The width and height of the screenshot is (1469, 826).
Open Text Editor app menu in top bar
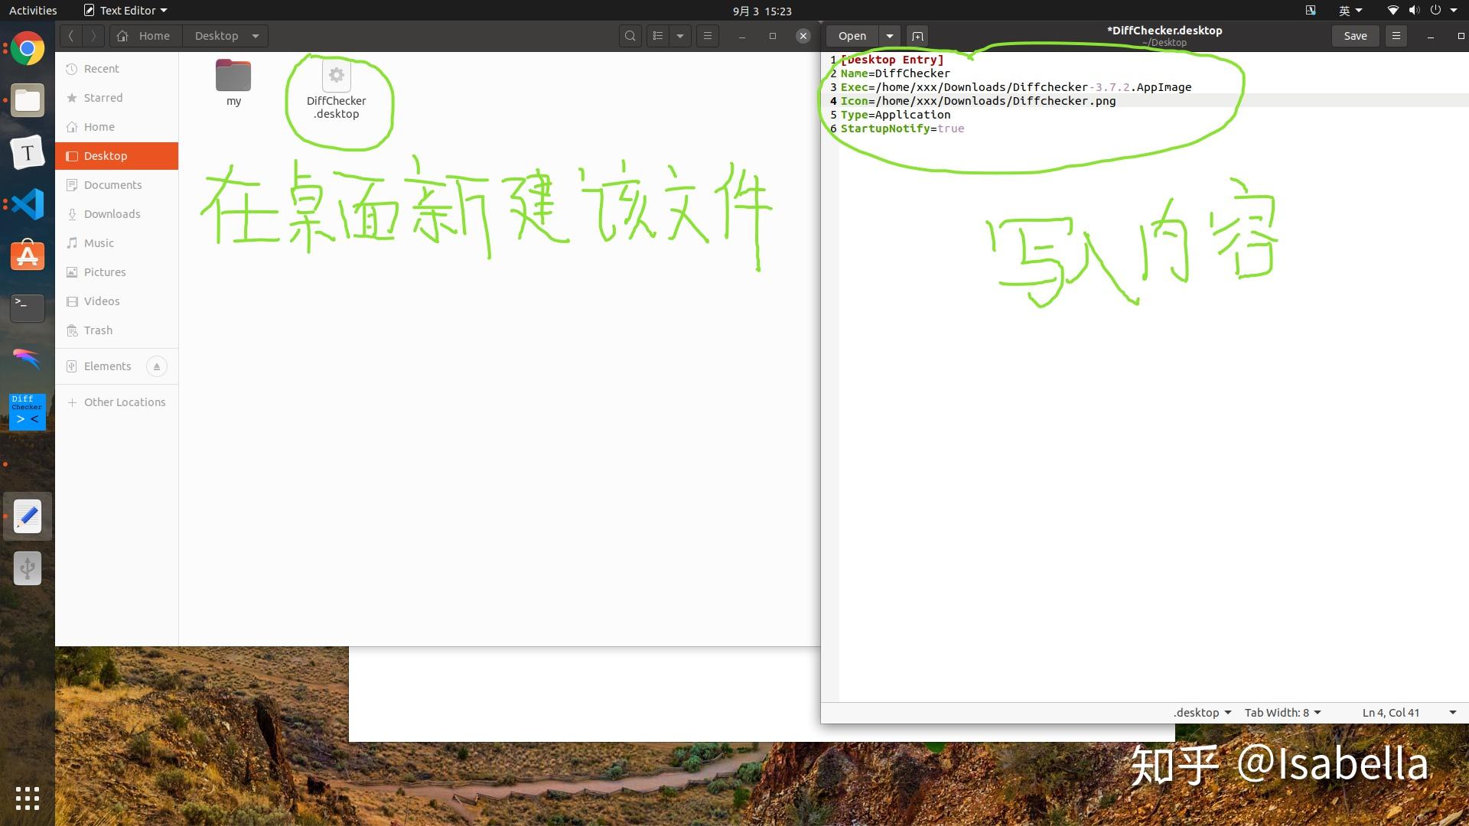(125, 11)
